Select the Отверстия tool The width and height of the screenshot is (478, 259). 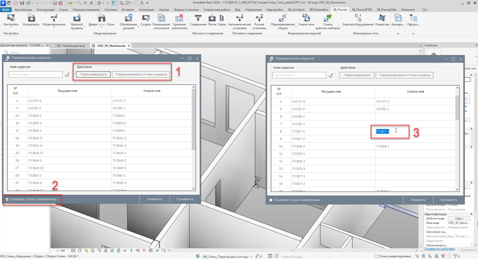pos(382,20)
